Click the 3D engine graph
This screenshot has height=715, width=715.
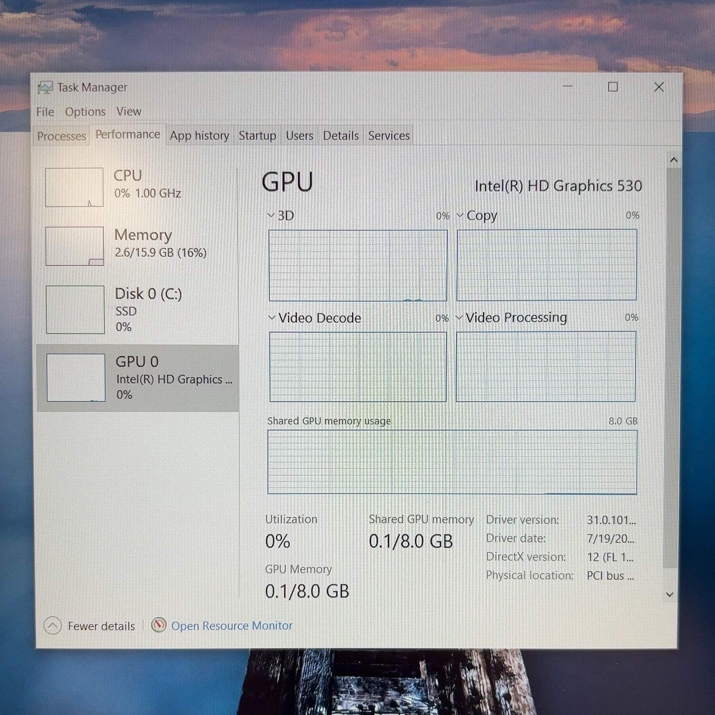(358, 266)
